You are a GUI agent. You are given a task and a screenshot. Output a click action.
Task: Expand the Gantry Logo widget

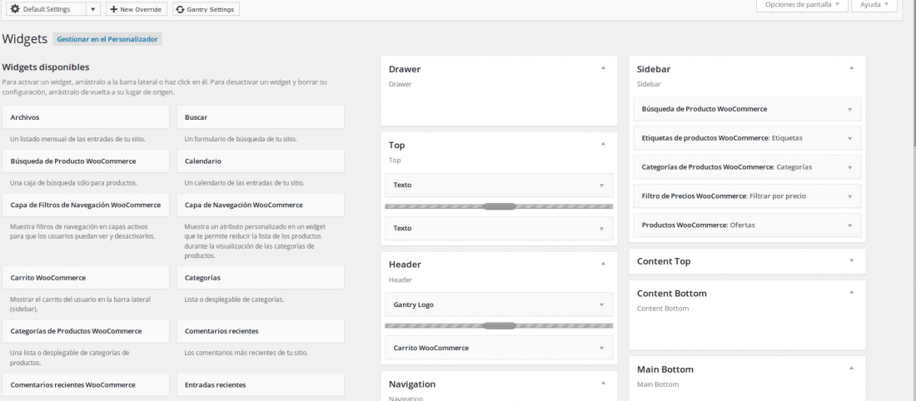click(601, 304)
